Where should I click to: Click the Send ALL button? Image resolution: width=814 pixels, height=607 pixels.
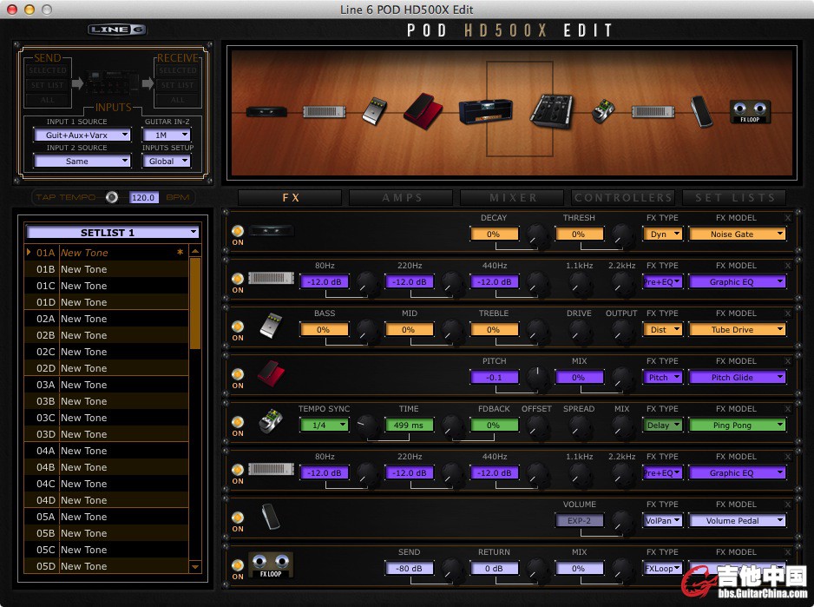[47, 99]
